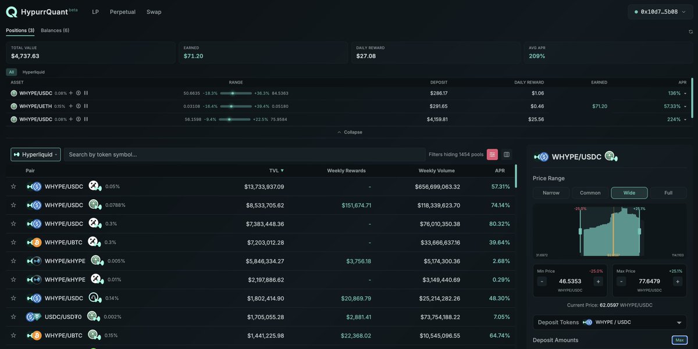The width and height of the screenshot is (698, 349).
Task: Choose the Wide price range
Action: (x=629, y=193)
